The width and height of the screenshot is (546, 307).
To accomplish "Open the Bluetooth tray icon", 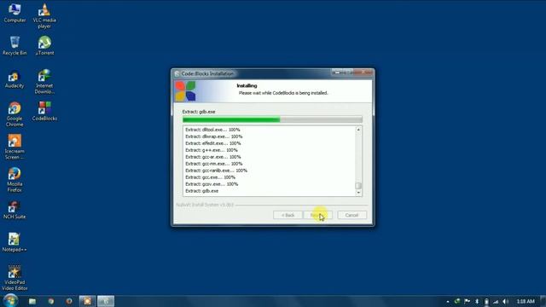I will 477,301.
